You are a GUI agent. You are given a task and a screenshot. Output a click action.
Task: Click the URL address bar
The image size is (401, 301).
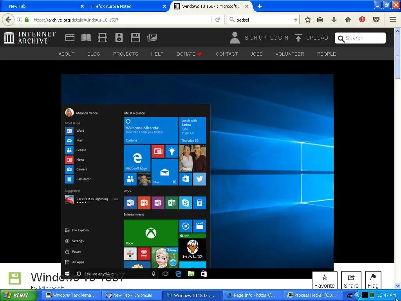pyautogui.click(x=121, y=20)
